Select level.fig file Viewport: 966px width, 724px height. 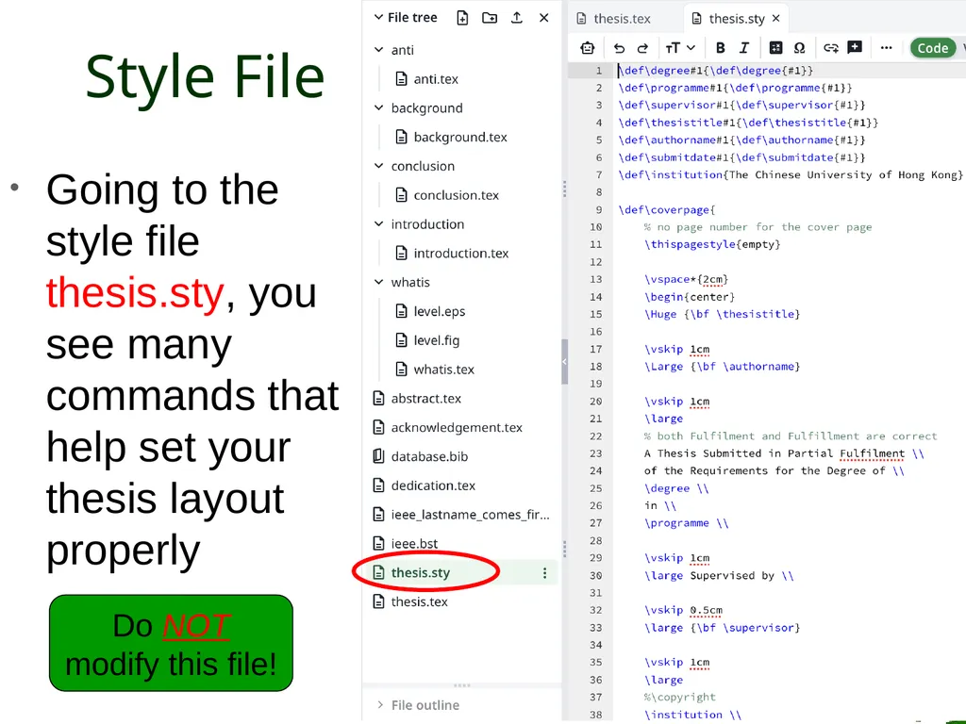(436, 340)
